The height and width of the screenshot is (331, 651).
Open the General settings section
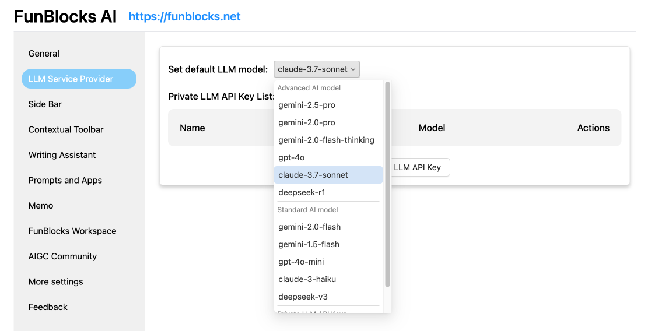44,54
